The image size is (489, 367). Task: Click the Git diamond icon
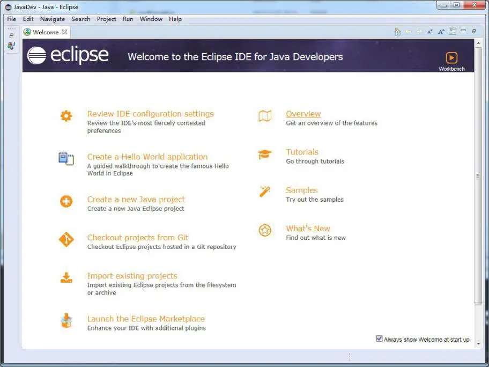(x=66, y=239)
